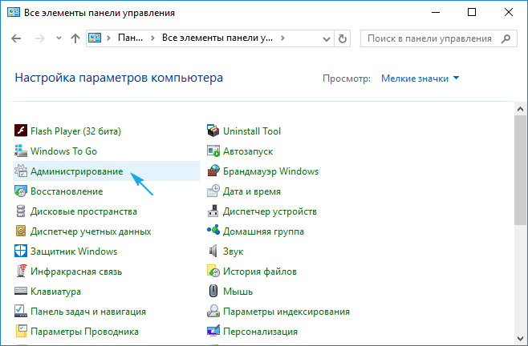Open the Uninstall Tool link
The height and width of the screenshot is (346, 528).
tap(252, 131)
